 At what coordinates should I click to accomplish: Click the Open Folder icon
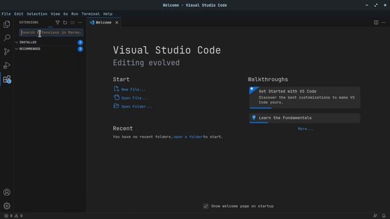tap(116, 106)
